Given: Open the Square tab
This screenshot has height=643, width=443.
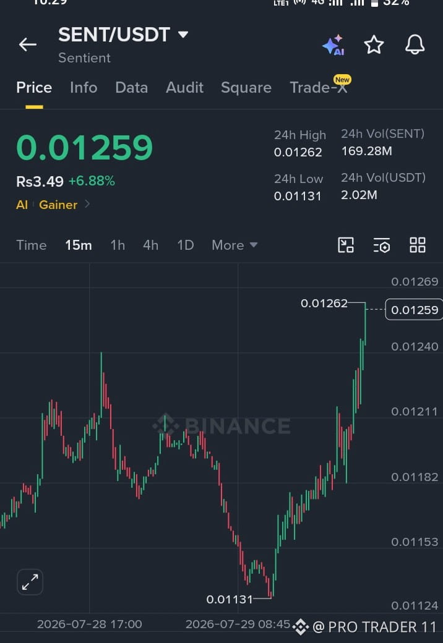Looking at the screenshot, I should point(246,88).
